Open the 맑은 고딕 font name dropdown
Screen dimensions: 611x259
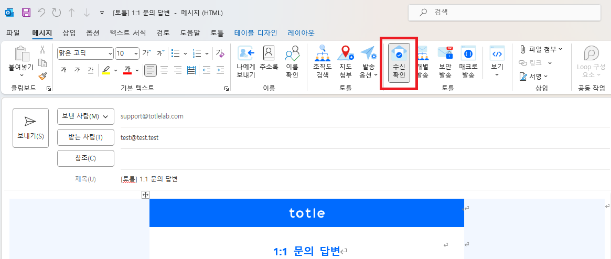tap(110, 53)
